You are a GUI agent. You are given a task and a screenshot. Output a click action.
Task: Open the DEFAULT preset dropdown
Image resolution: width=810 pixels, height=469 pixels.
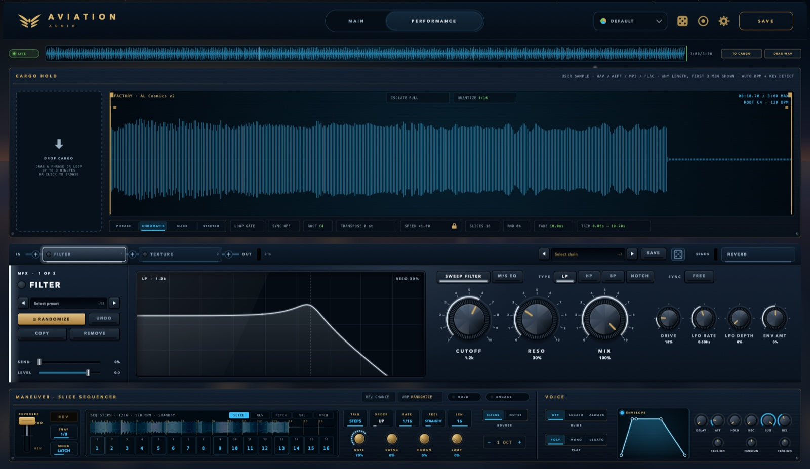(x=630, y=21)
